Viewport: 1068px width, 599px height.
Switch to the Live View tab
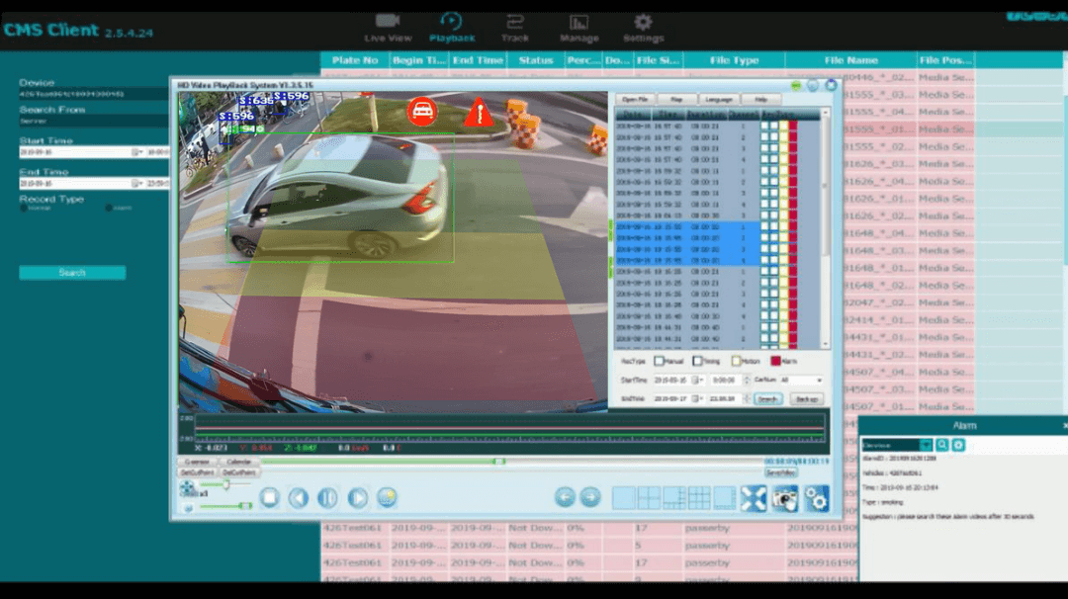coord(388,28)
